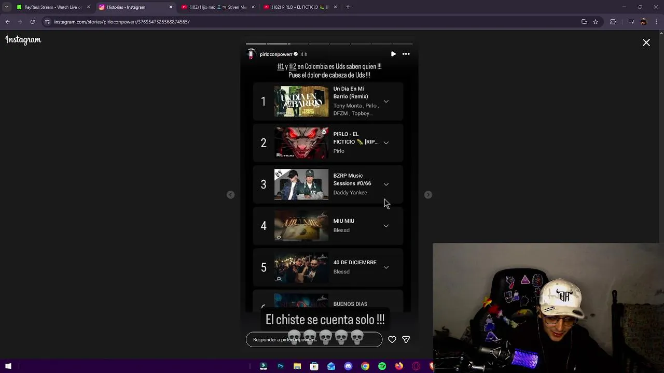Open Spotify from the taskbar

point(382,366)
